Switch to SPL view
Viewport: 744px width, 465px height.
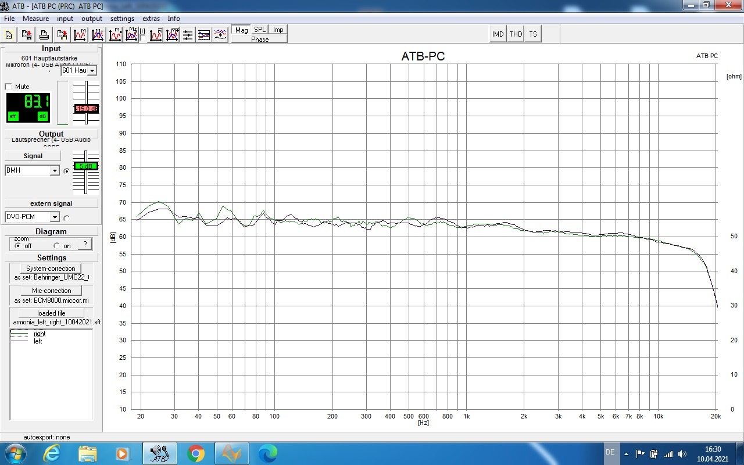pyautogui.click(x=260, y=30)
